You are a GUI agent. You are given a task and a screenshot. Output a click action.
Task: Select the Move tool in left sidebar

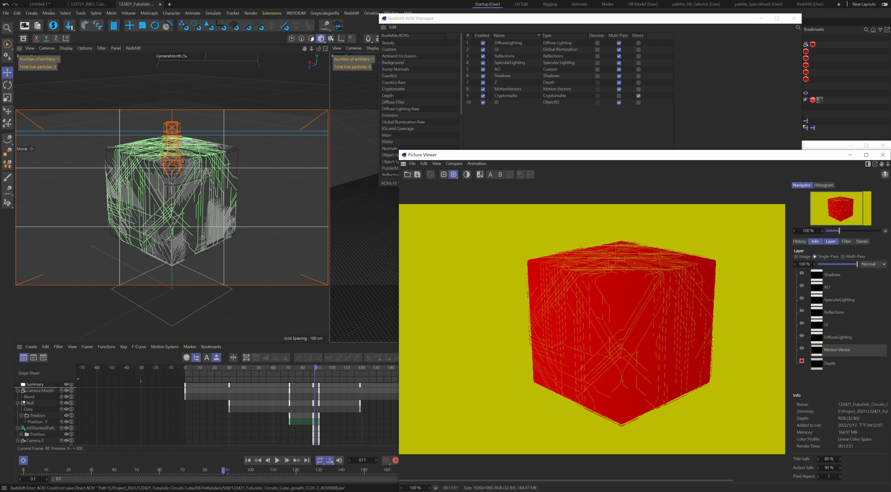pos(7,73)
